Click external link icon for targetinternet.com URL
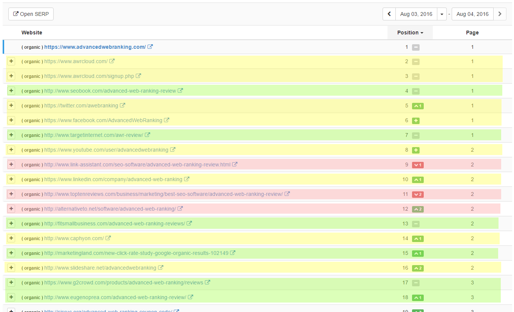Screen dimensions: 514x312 (148, 135)
